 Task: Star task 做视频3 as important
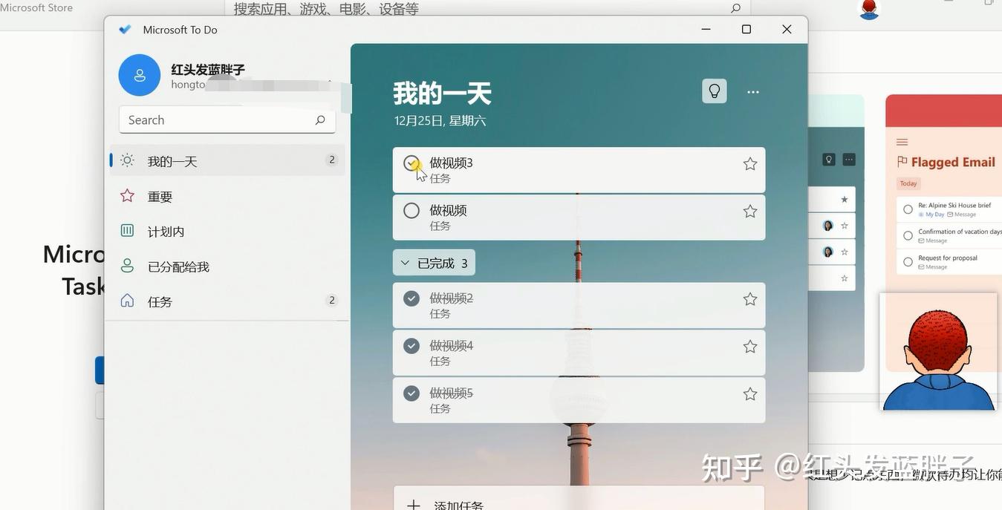pos(750,164)
